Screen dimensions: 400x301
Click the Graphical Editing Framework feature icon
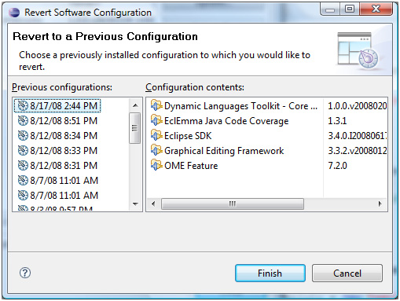(156, 150)
